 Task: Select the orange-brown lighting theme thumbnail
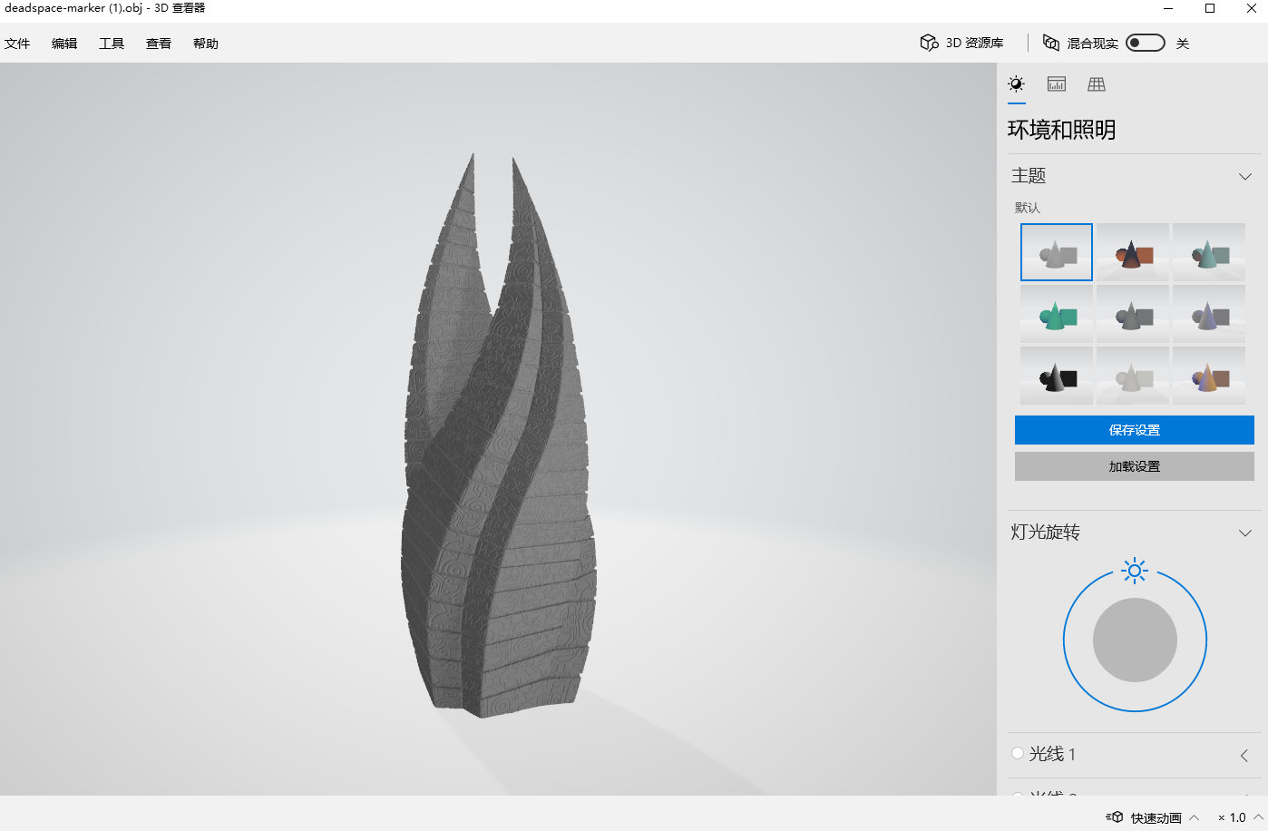[x=1132, y=252]
